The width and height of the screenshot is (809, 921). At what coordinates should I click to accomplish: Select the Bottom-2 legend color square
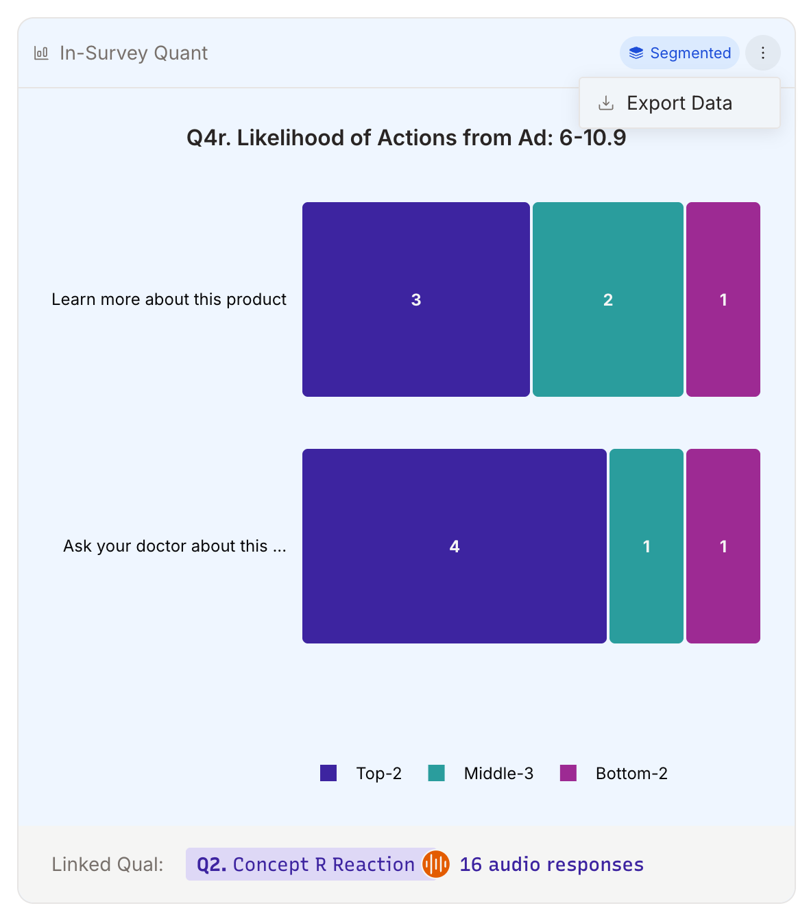tap(568, 773)
